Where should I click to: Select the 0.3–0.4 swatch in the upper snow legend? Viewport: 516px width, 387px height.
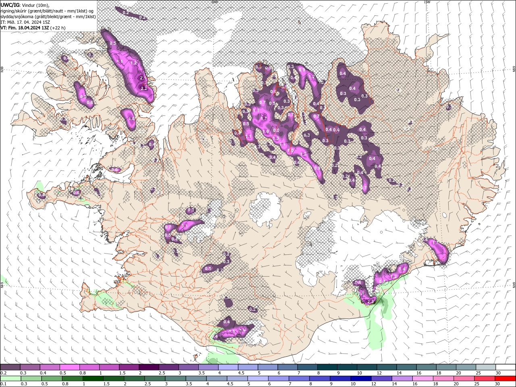(x=30, y=367)
